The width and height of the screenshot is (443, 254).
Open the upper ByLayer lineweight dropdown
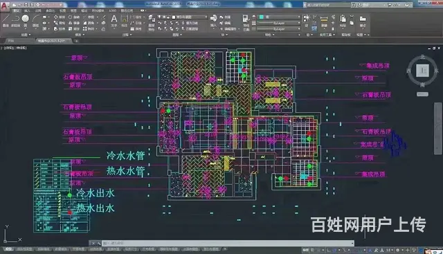point(299,23)
